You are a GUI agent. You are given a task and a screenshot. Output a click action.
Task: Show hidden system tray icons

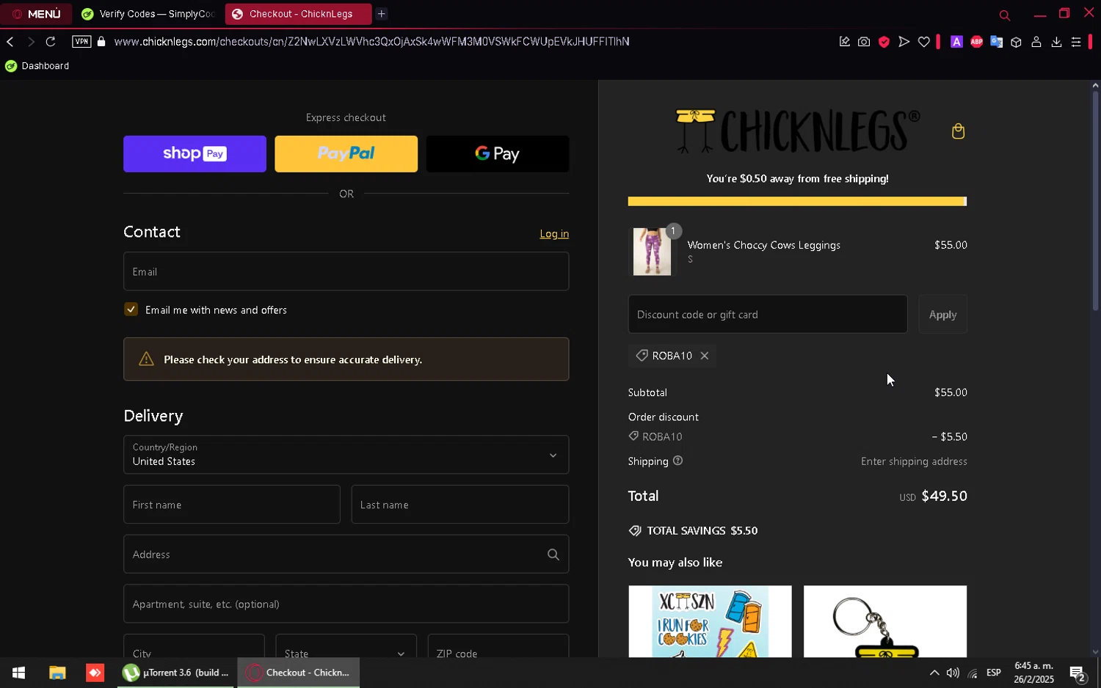934,673
